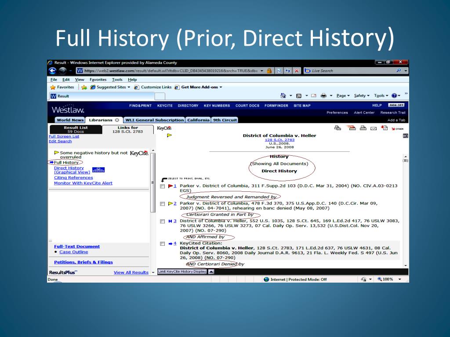450x337 pixels.
Task: Check the box for Parker 478 F.3d 370
Action: click(x=163, y=204)
